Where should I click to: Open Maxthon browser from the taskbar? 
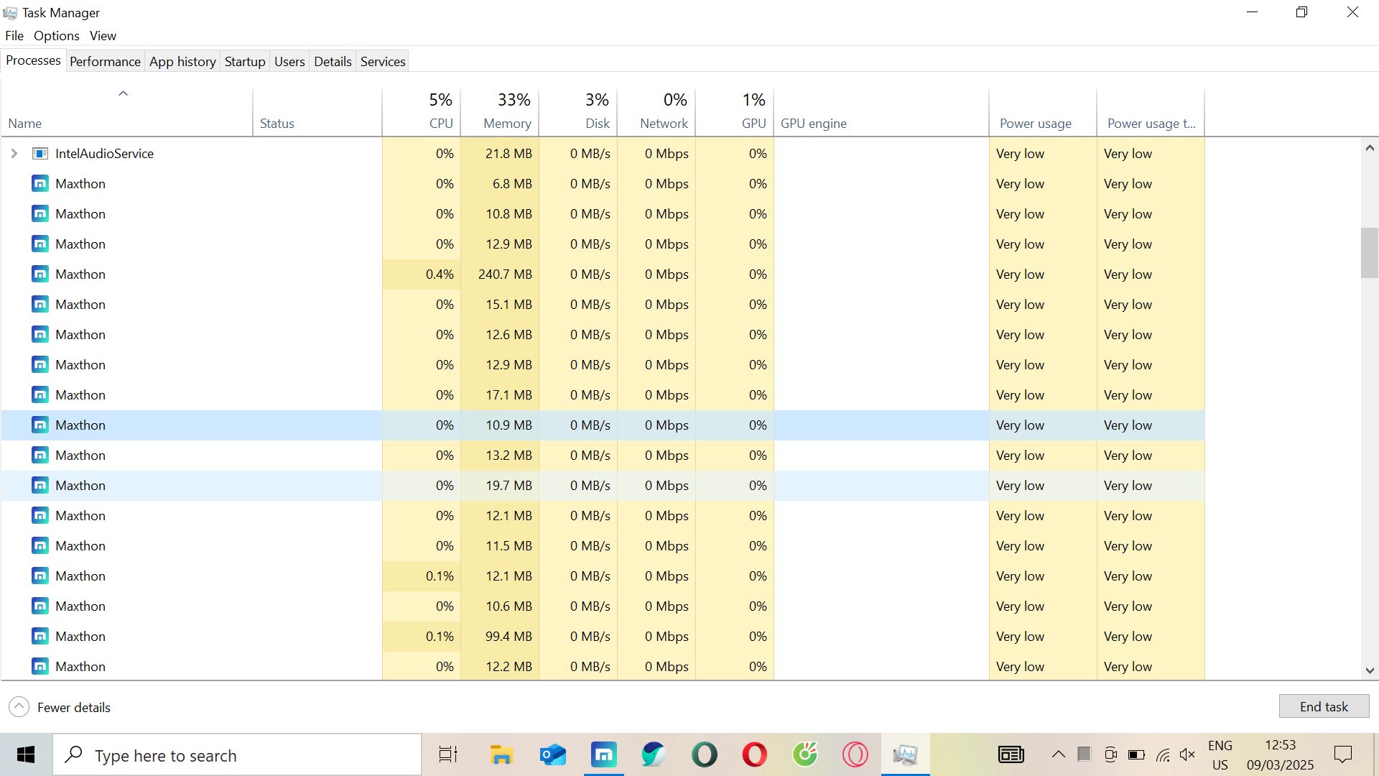[x=603, y=754]
